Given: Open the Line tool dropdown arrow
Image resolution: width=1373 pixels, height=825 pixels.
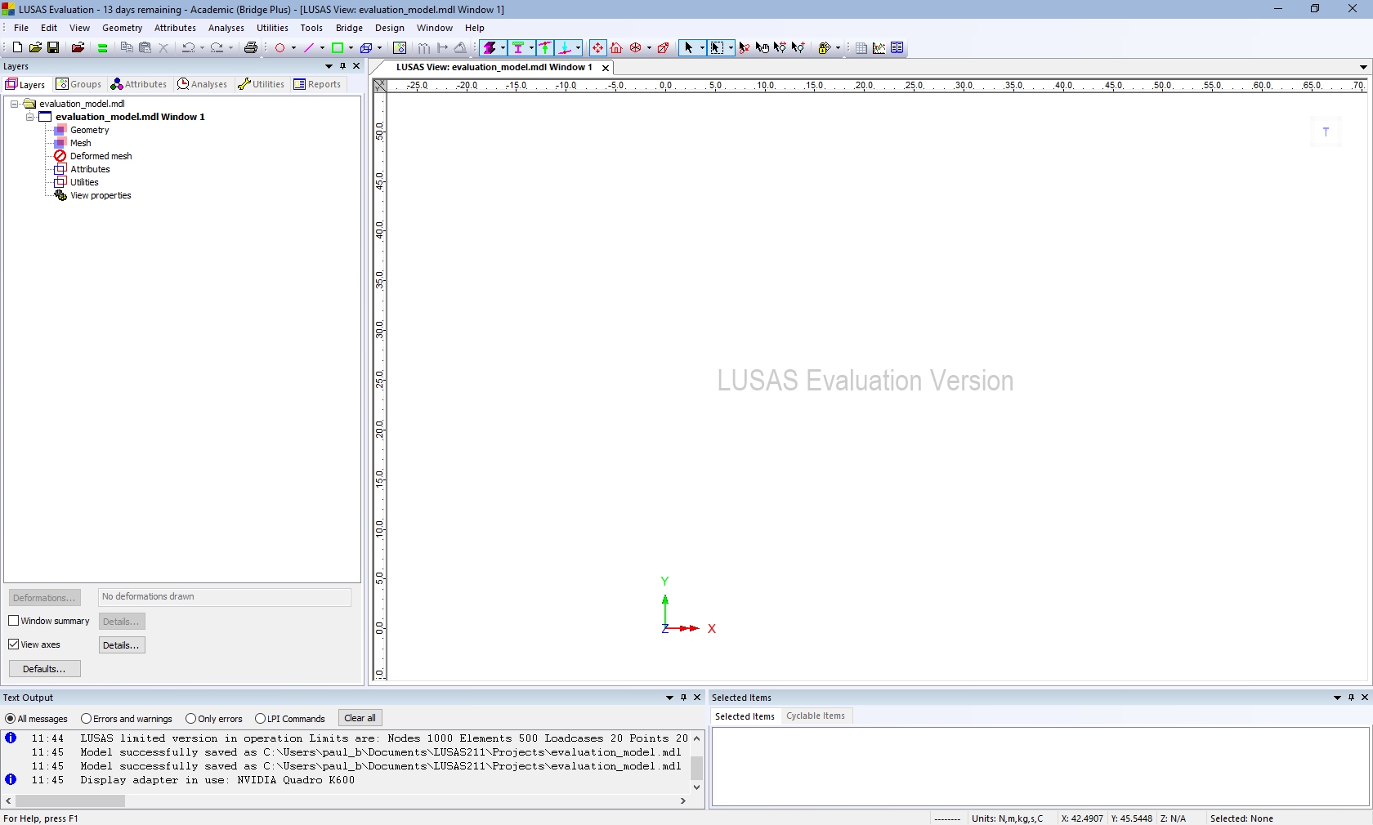Looking at the screenshot, I should click(x=322, y=48).
